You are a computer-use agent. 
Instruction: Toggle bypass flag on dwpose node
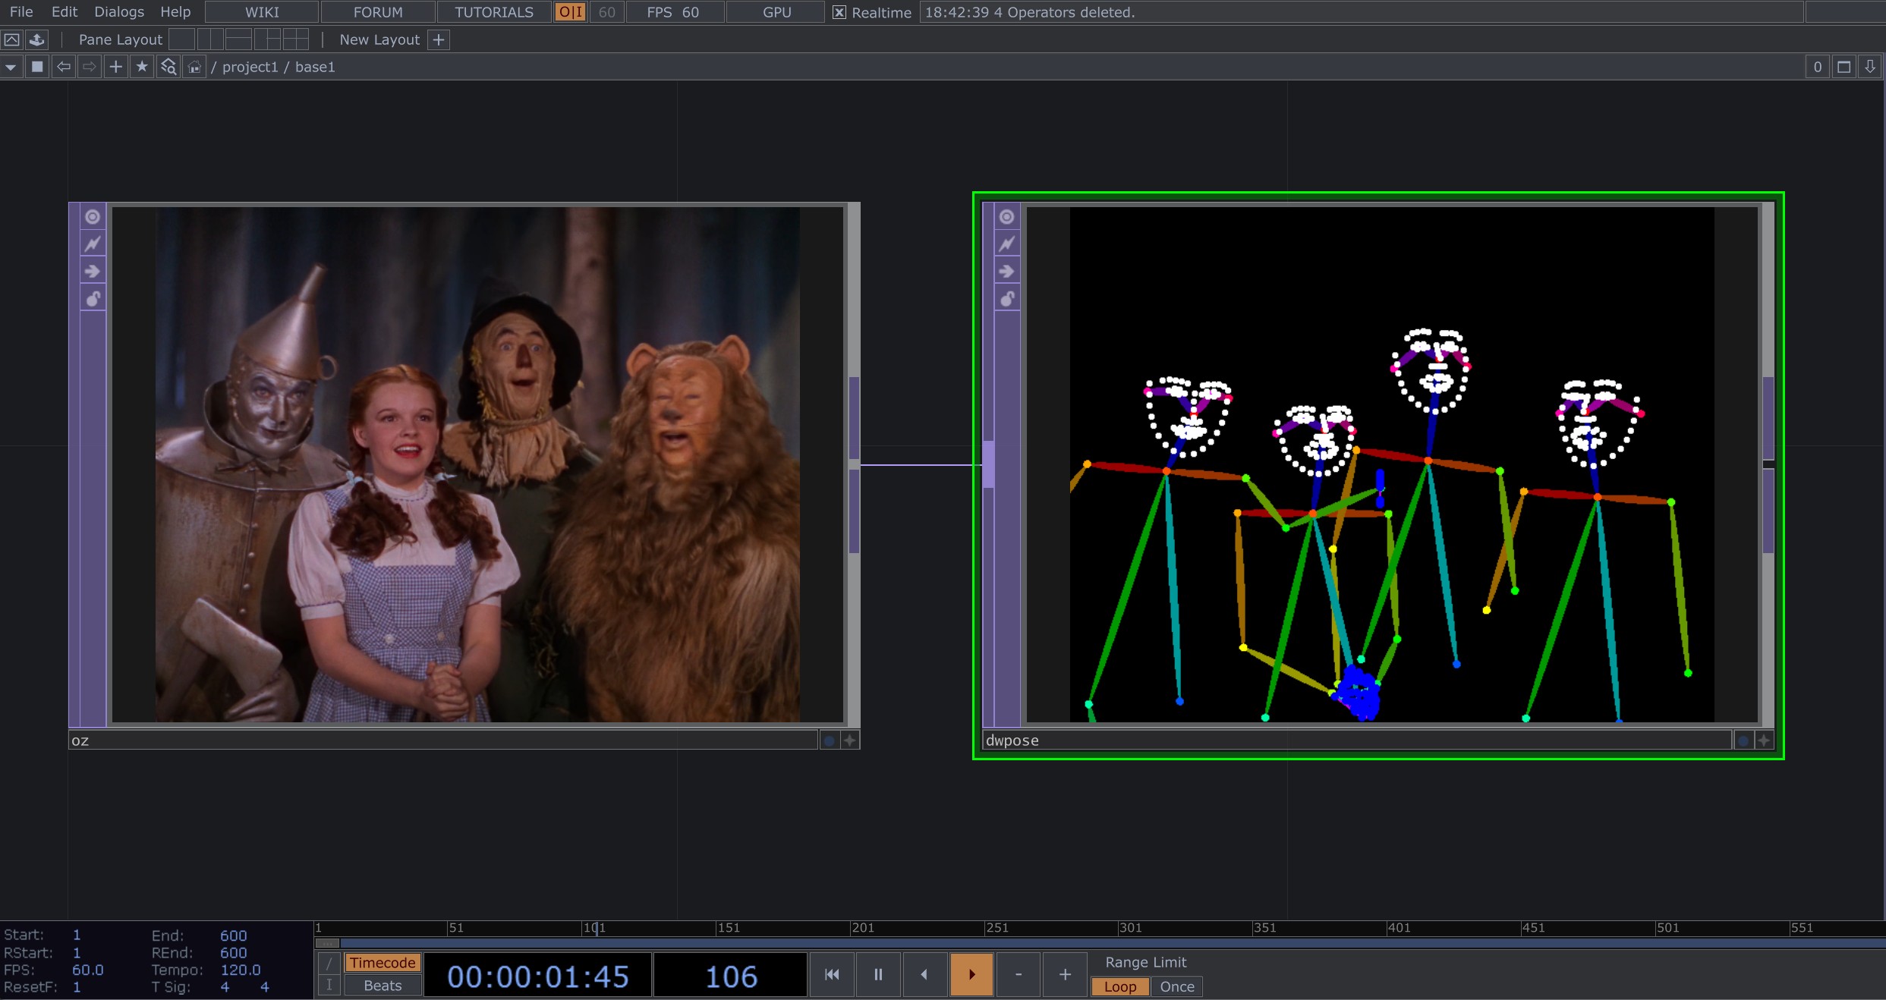pyautogui.click(x=1006, y=272)
